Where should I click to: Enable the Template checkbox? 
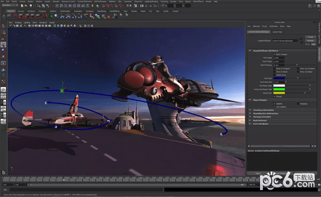(x=298, y=104)
